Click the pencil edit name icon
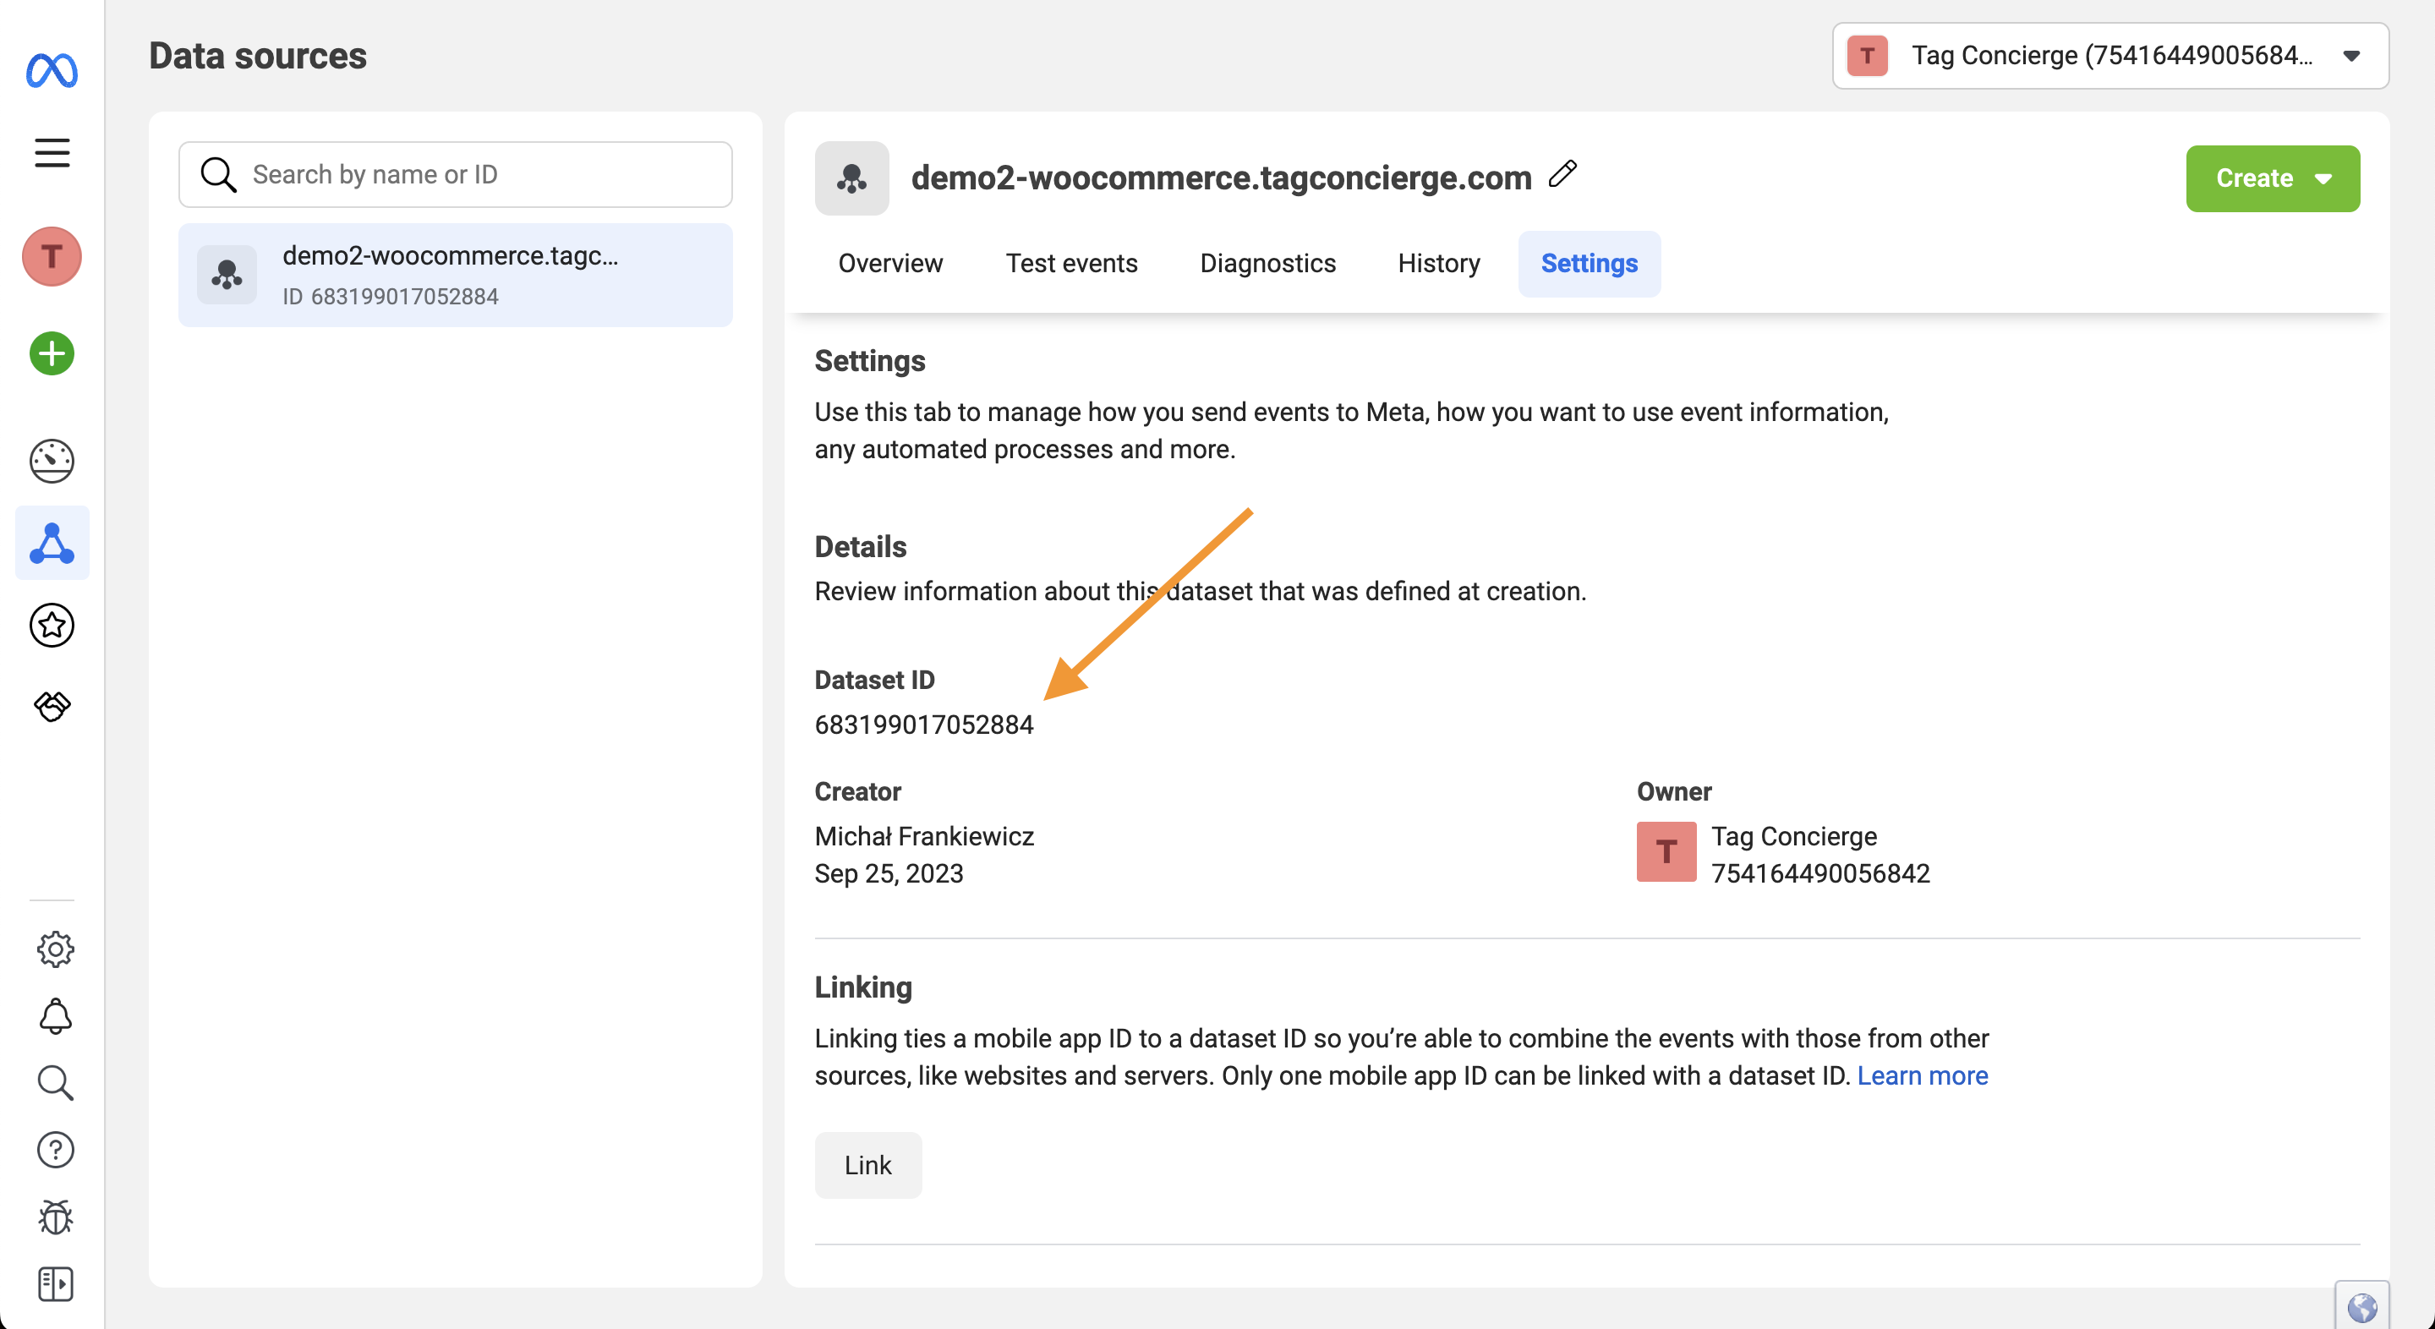The height and width of the screenshot is (1329, 2435). pos(1563,174)
